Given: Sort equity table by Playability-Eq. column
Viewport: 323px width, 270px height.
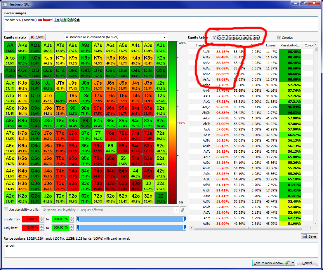Looking at the screenshot, I should (291, 45).
